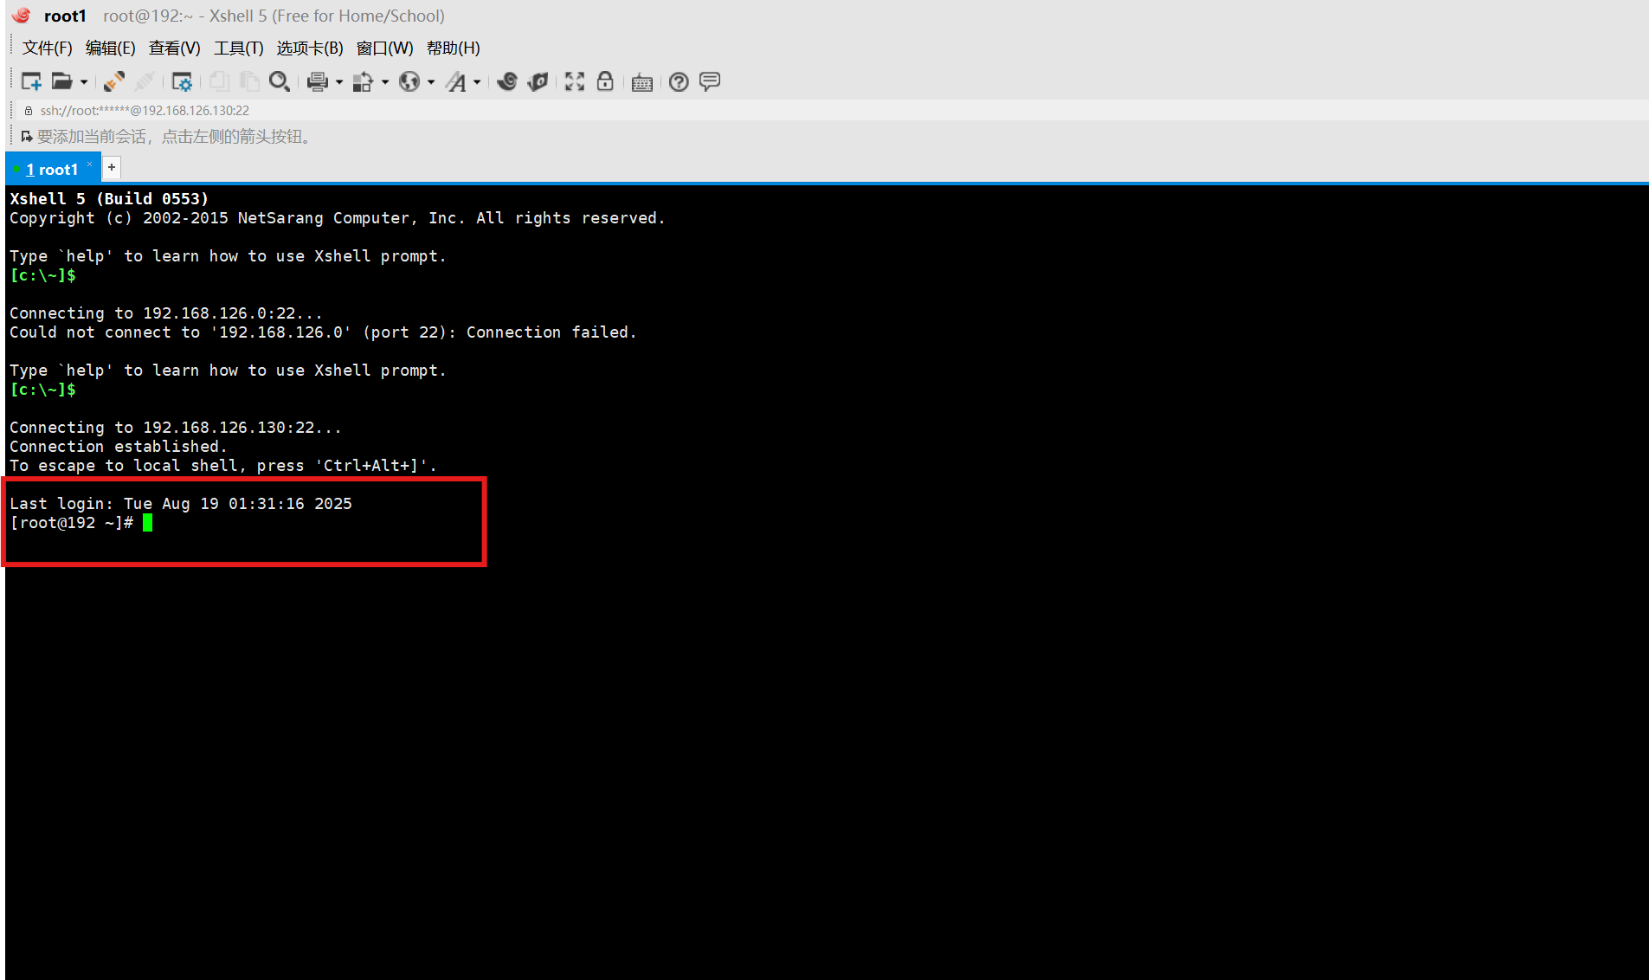
Task: Click the 'Last login: Tue Aug 19' line
Action: [181, 504]
